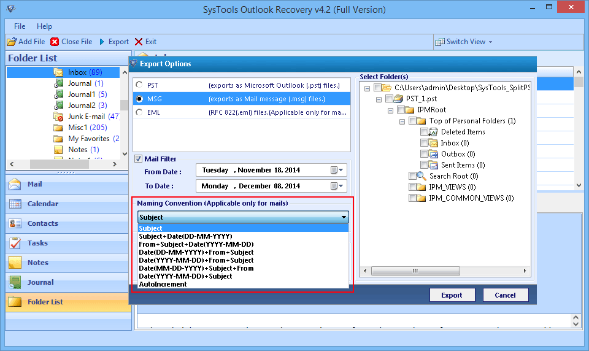Click Add File toolbar label
The width and height of the screenshot is (589, 351).
coord(31,42)
